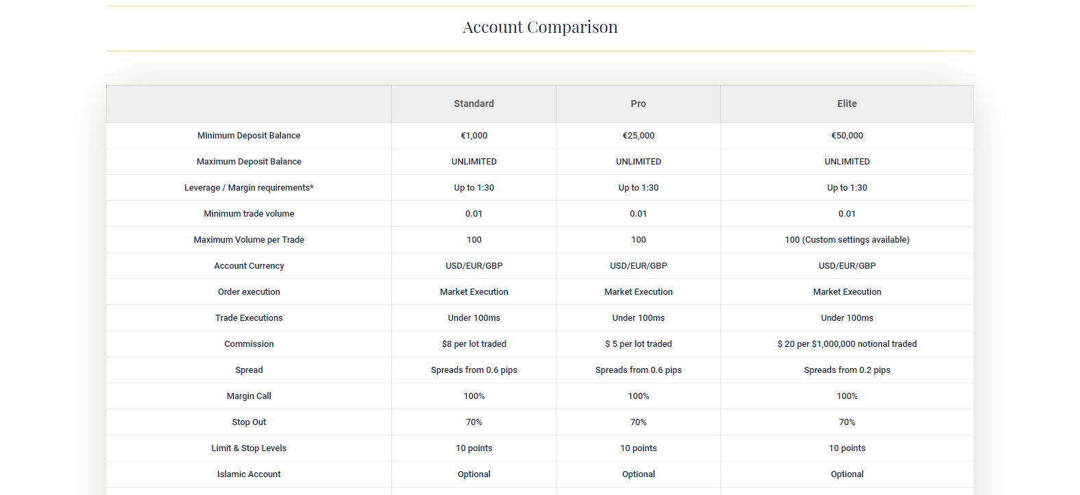
Task: Click the Trade Executions row label
Action: (x=249, y=318)
